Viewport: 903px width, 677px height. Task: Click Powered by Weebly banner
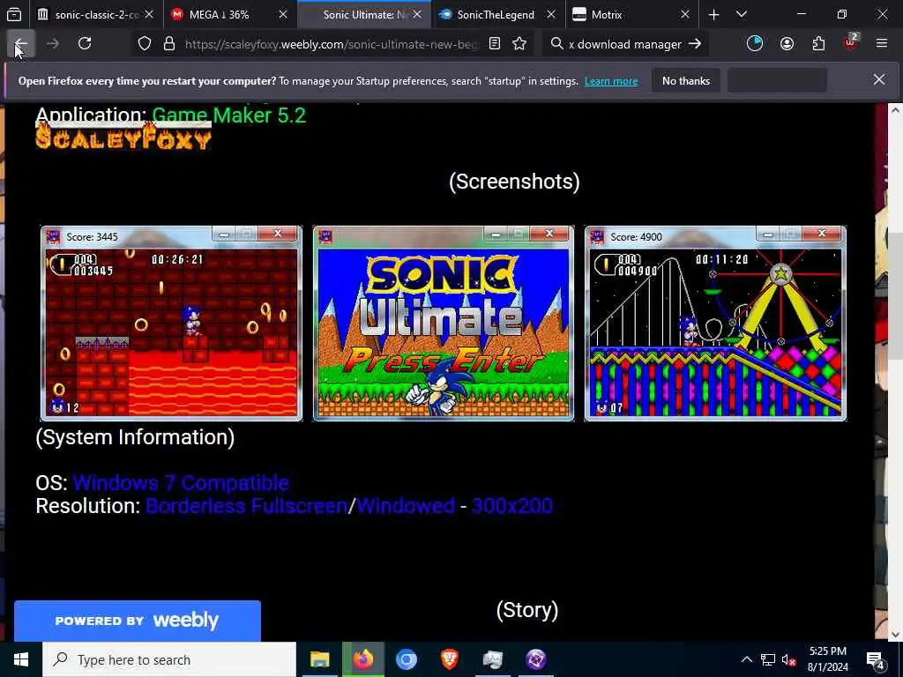(137, 621)
